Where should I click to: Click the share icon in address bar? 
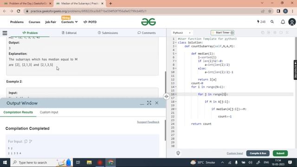coord(263,11)
